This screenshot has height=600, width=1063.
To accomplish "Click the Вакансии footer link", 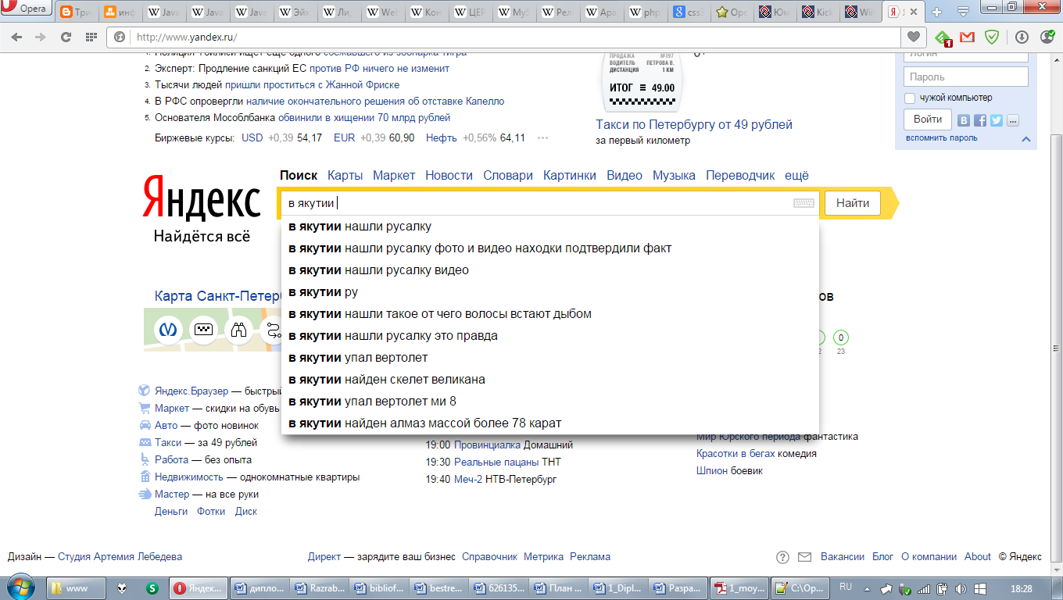I will 843,557.
